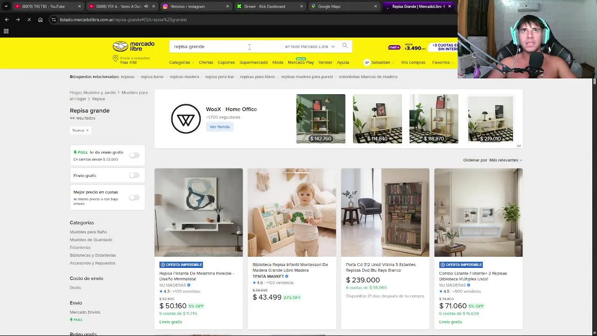
Task: Open the tab search dropdown arrow
Action: tap(6, 7)
